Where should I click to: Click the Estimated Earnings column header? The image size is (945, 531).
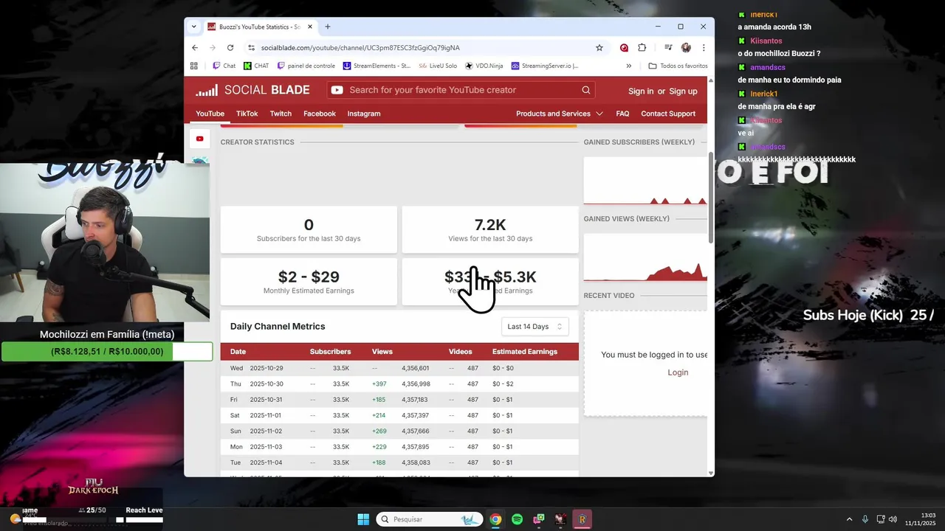[525, 352]
